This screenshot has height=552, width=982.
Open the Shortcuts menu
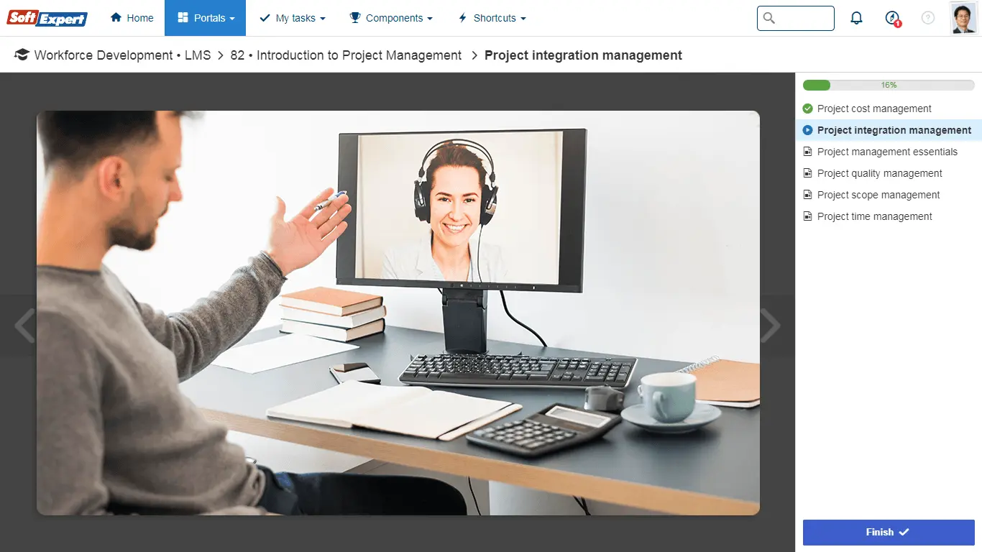pyautogui.click(x=492, y=18)
